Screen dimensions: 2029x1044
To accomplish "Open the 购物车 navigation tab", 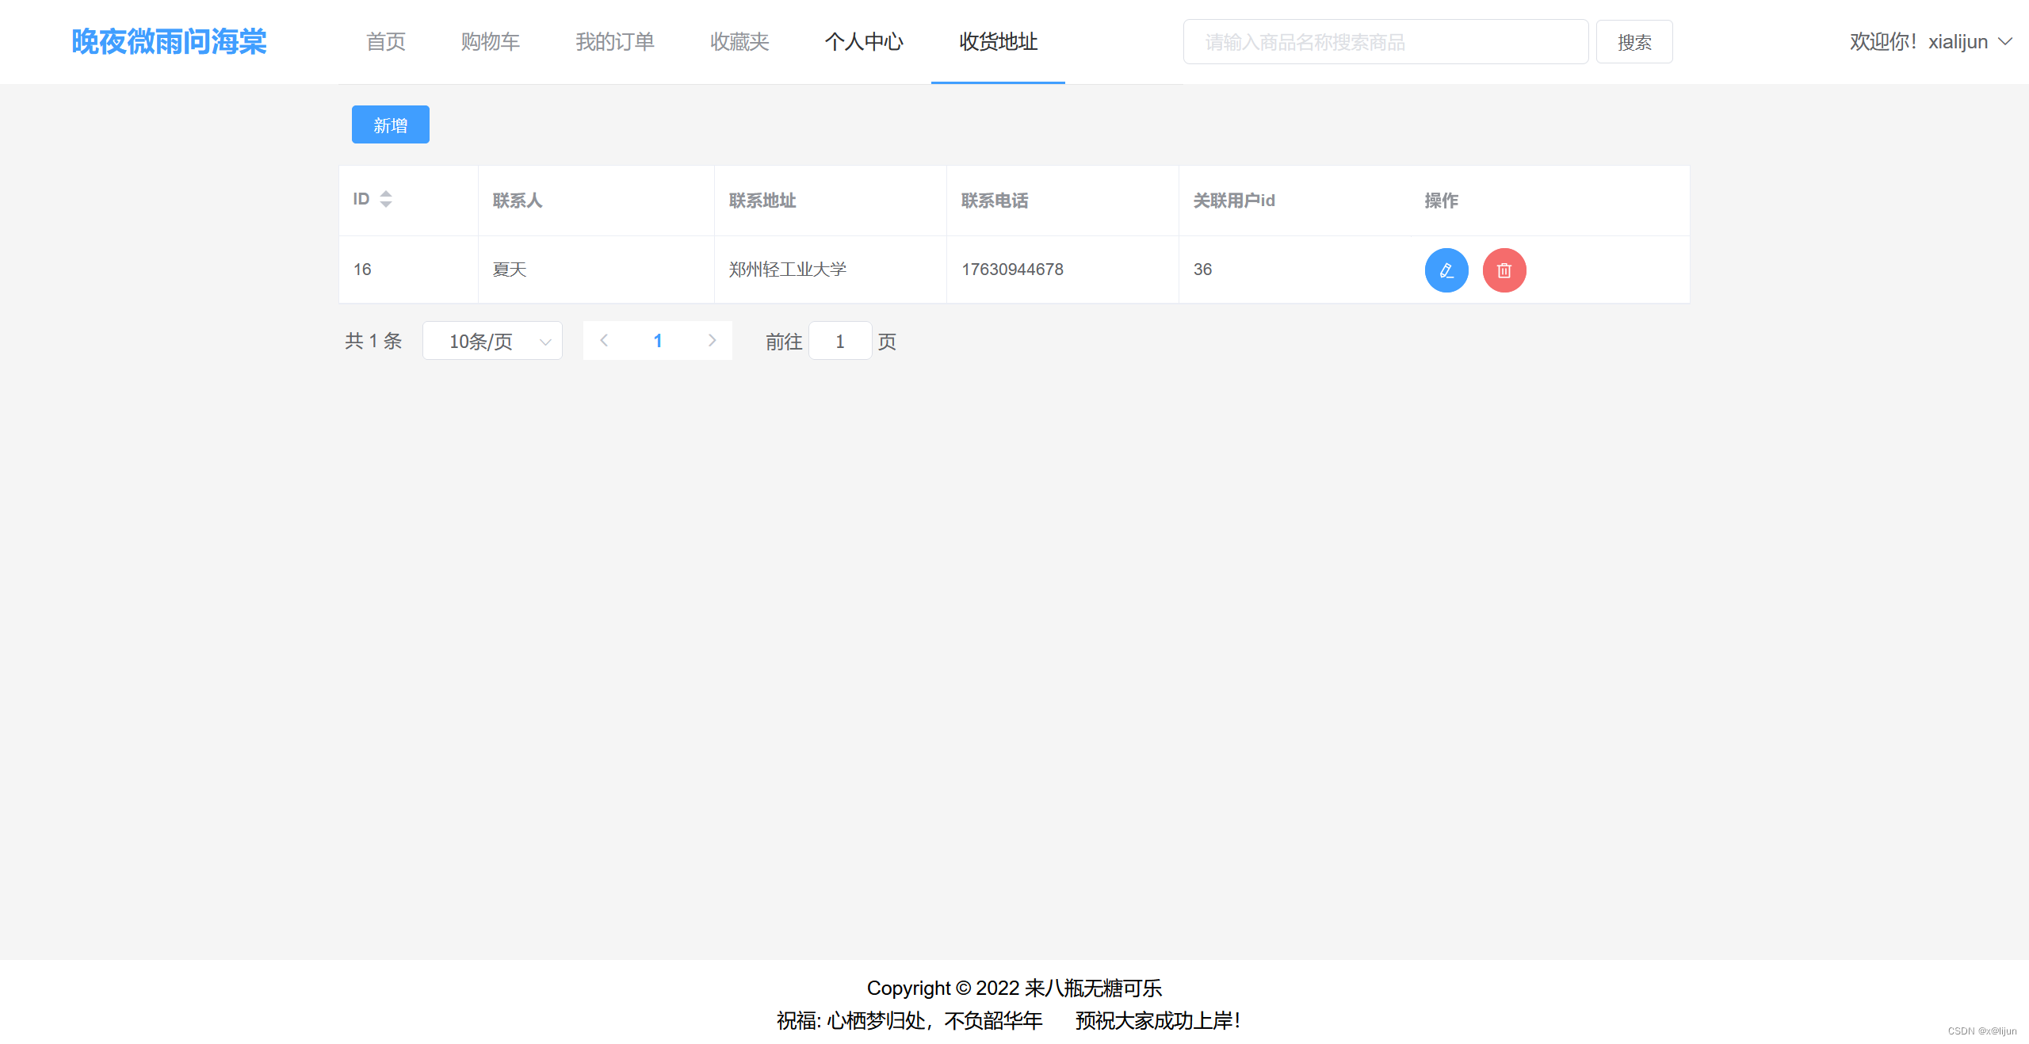I will pos(491,41).
